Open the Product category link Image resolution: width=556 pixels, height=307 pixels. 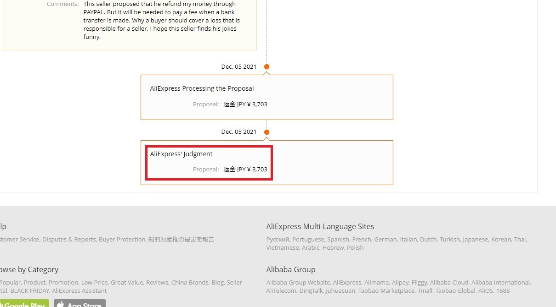(x=34, y=282)
